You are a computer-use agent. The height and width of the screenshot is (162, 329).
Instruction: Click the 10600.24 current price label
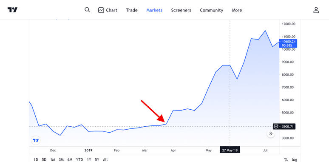point(288,43)
